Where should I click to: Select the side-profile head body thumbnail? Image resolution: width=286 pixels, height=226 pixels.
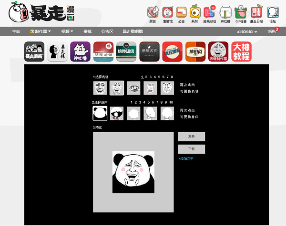[150, 113]
